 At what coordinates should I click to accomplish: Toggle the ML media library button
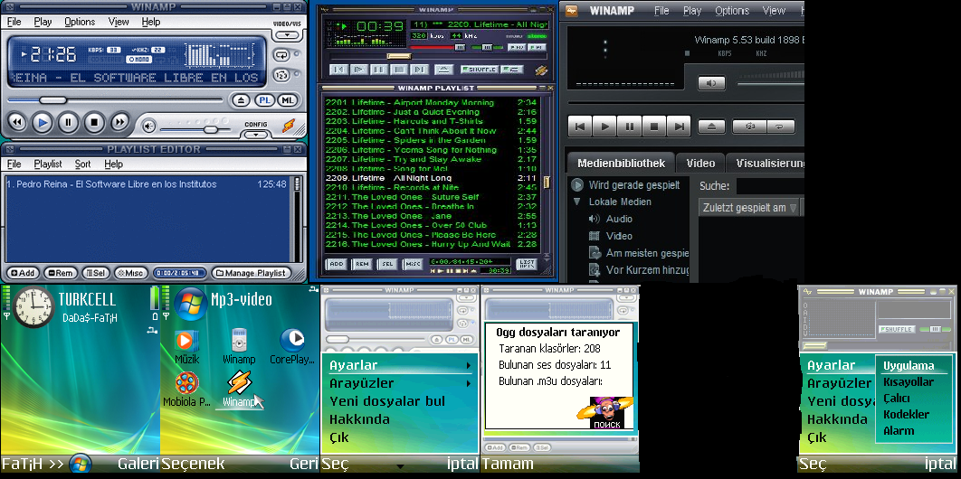point(287,100)
